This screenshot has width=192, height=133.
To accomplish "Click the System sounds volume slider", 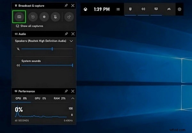I will 47,65.
